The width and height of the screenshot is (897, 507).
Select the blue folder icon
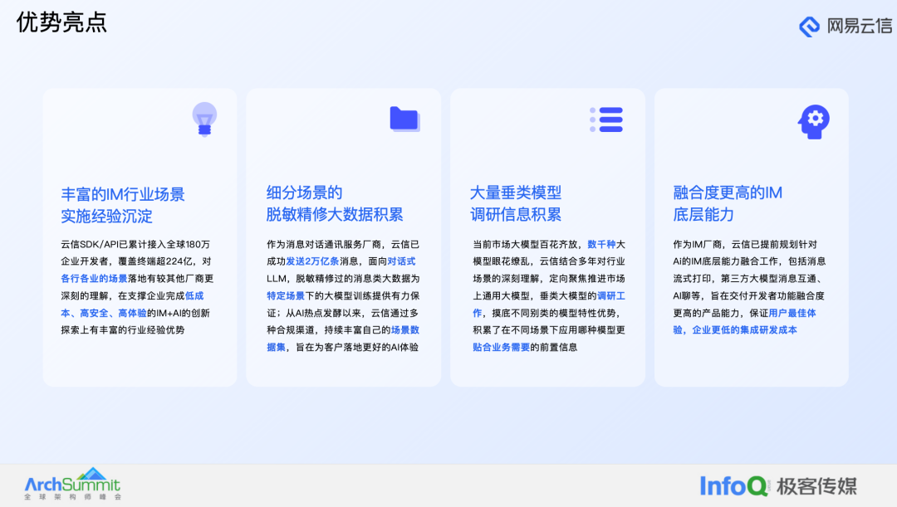tap(404, 119)
